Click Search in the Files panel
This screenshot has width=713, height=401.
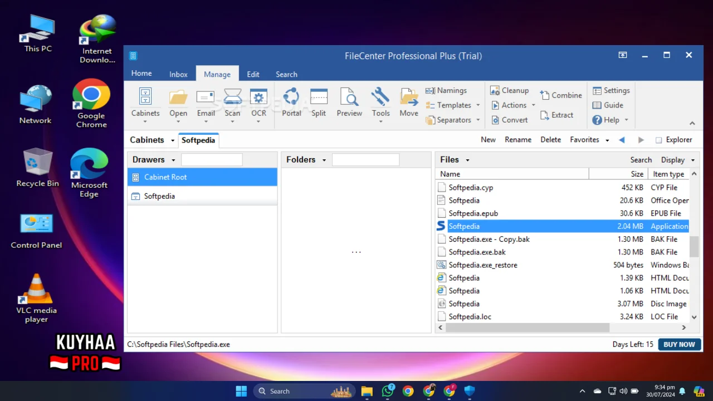point(641,160)
